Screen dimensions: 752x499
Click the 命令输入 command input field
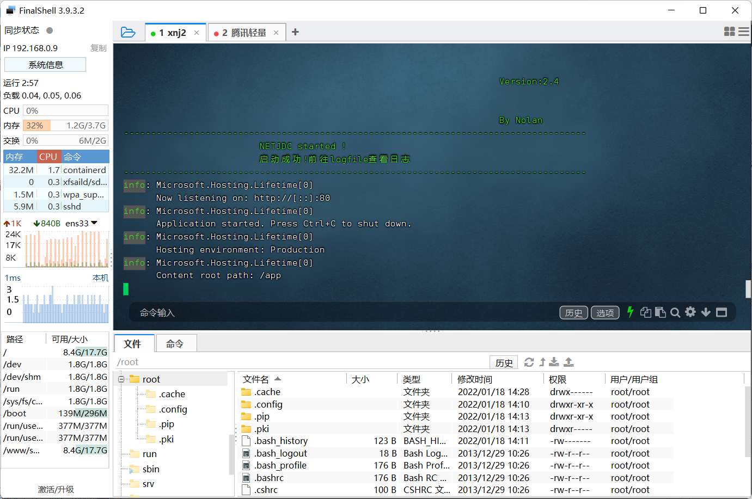click(343, 313)
